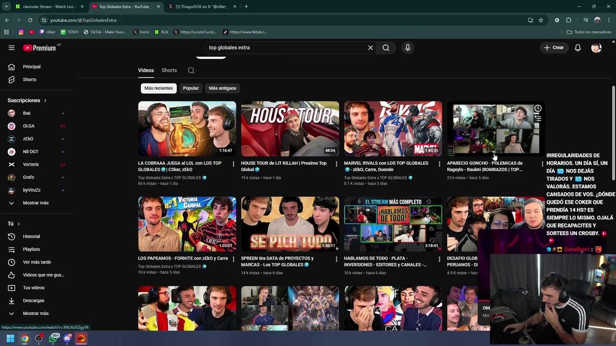
Task: Click the magnifier search button
Action: click(386, 48)
